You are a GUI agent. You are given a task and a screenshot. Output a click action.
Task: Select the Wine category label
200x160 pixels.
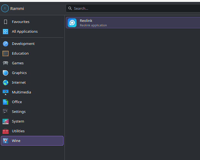click(x=16, y=141)
